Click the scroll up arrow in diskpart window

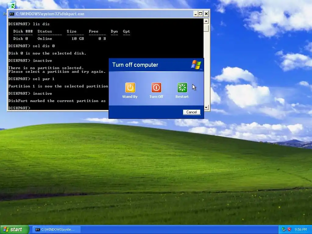tap(206, 21)
